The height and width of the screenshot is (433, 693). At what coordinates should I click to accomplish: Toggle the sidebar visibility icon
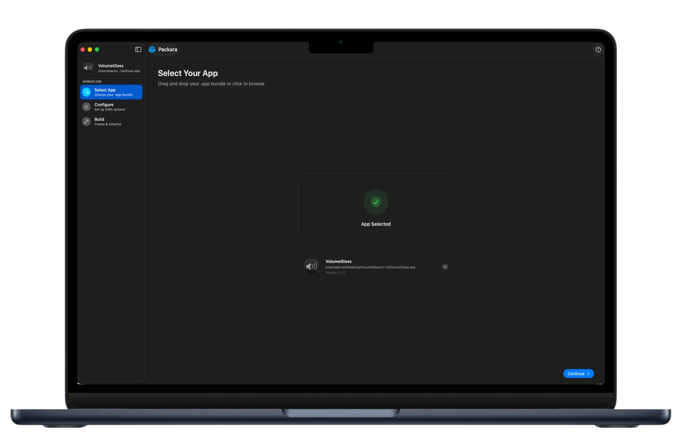tap(138, 50)
